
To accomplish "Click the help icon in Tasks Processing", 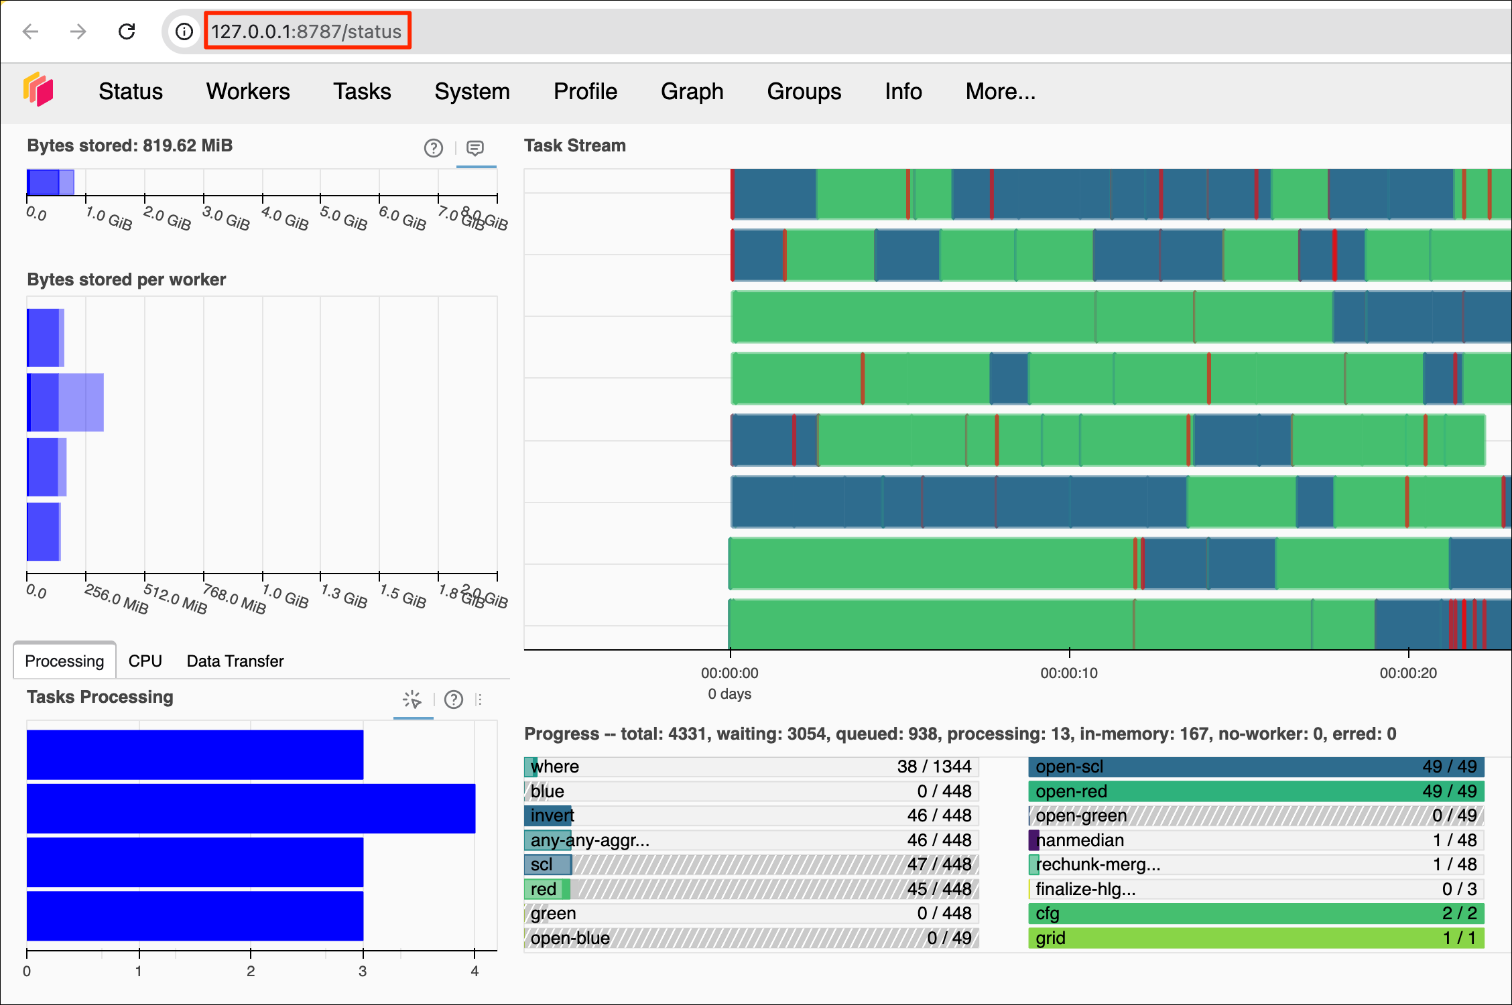I will (x=454, y=699).
